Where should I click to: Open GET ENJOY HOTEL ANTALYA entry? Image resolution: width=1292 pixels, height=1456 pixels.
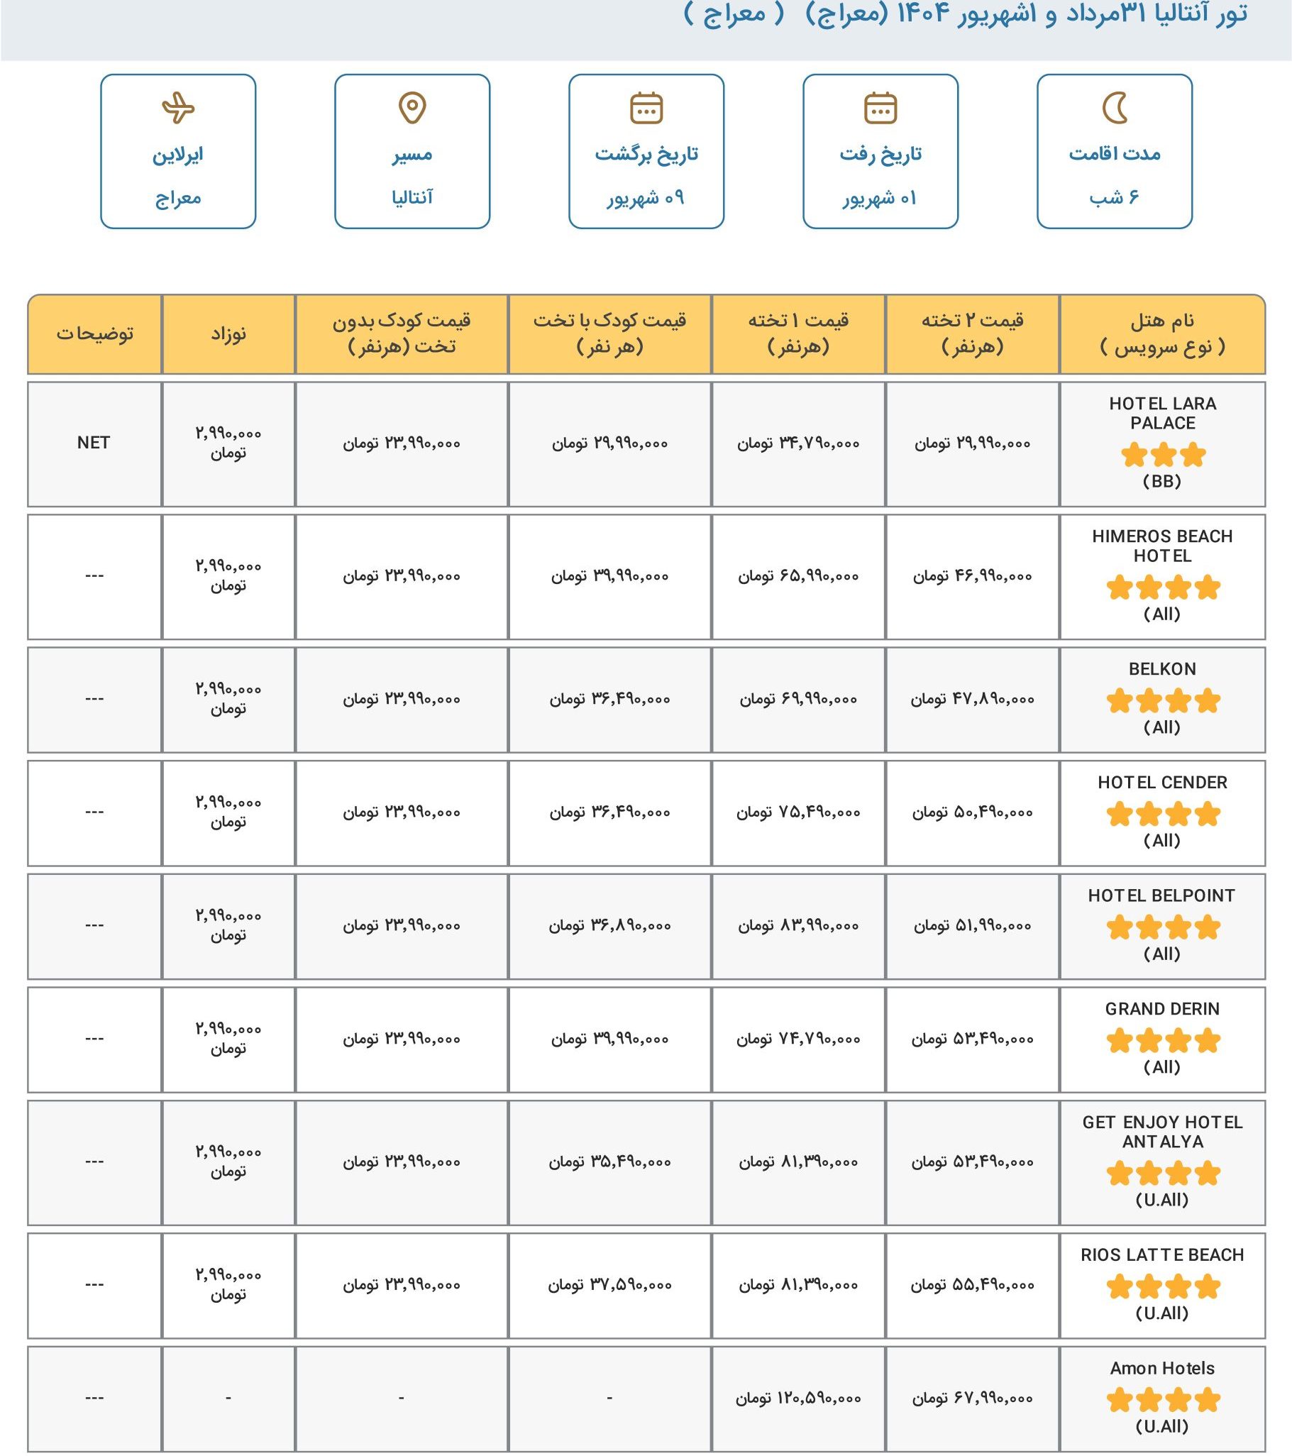pyautogui.click(x=1162, y=1132)
